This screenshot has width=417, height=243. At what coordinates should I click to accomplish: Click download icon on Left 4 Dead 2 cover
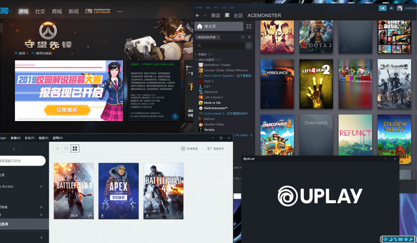coord(306,103)
